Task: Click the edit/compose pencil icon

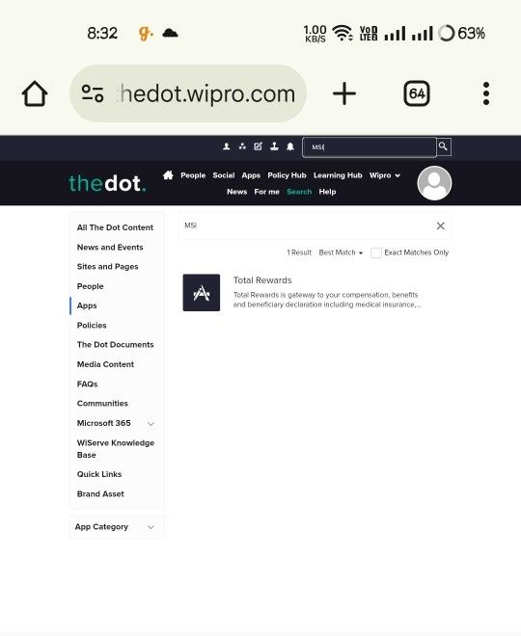Action: [259, 146]
